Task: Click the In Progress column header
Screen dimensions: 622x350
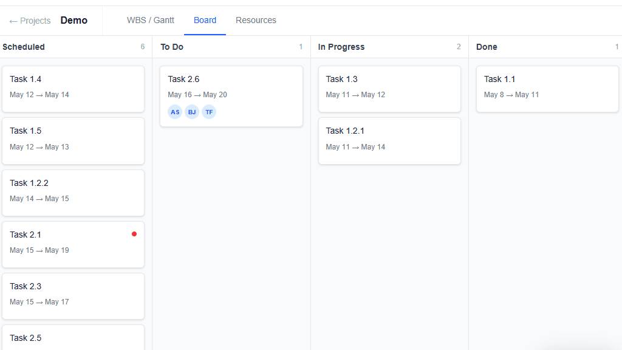Action: click(341, 47)
